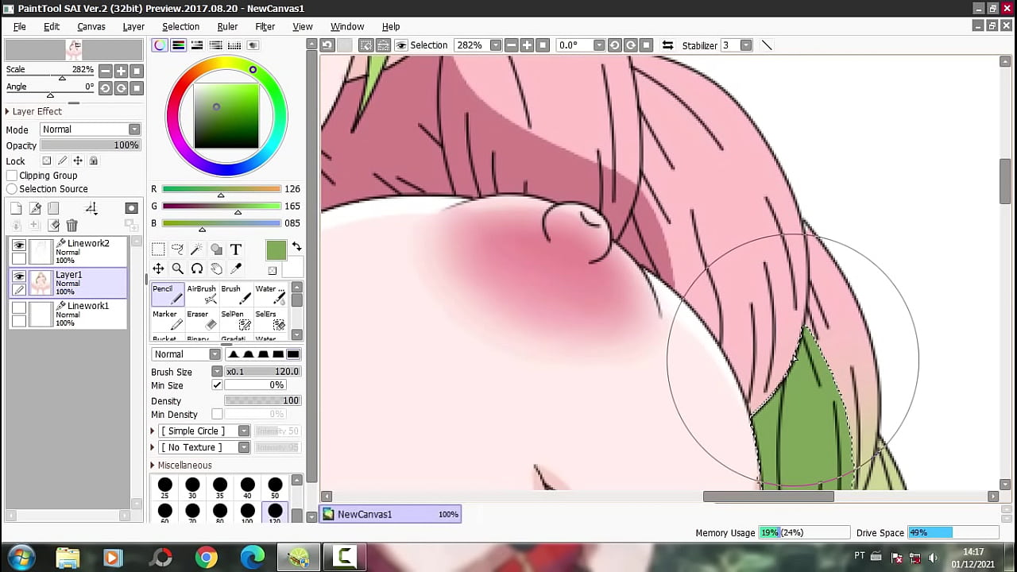Uncheck the Min Size checkbox
Screen dimensions: 1017x572
click(217, 385)
